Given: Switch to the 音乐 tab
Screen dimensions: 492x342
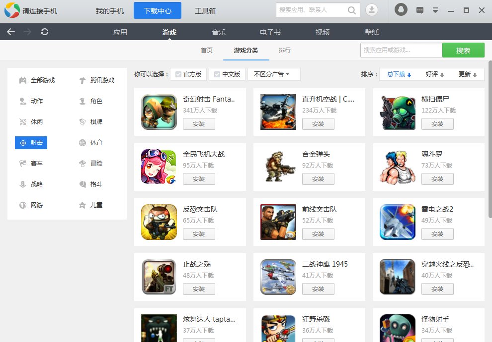Looking at the screenshot, I should (x=219, y=32).
